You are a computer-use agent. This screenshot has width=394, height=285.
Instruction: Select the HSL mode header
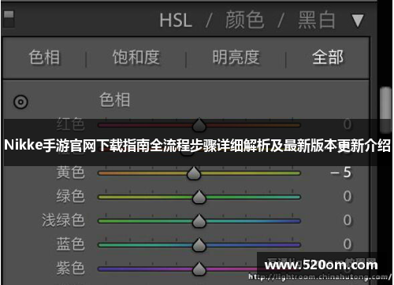(176, 20)
